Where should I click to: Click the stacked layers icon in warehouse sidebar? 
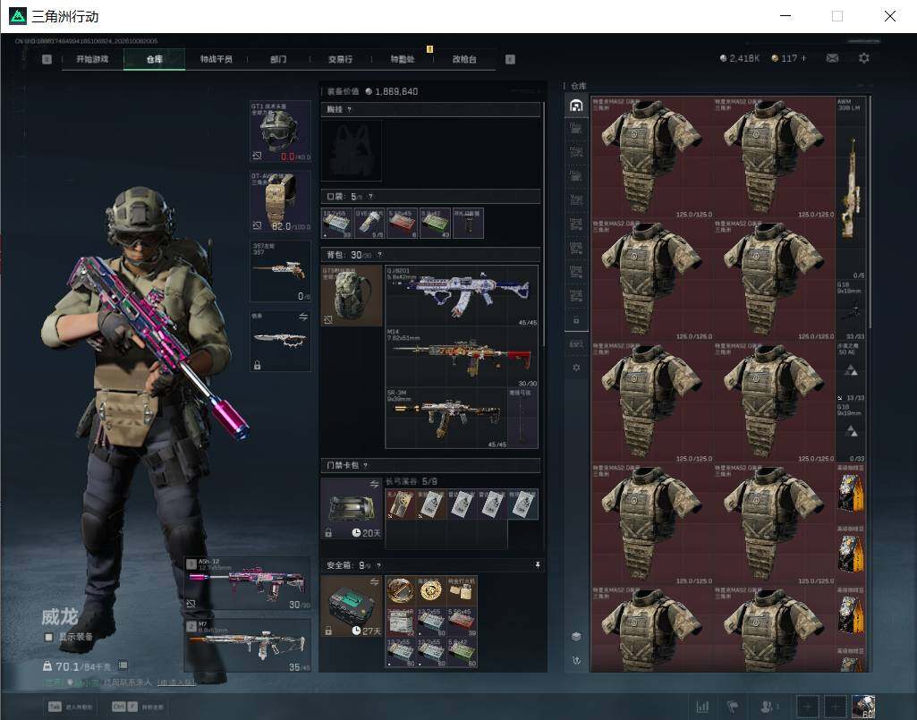576,636
